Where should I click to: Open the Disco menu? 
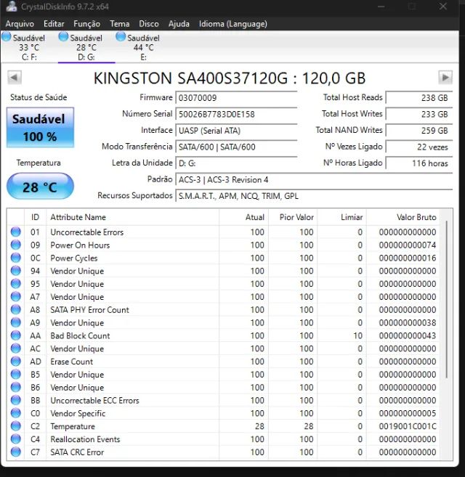[149, 24]
